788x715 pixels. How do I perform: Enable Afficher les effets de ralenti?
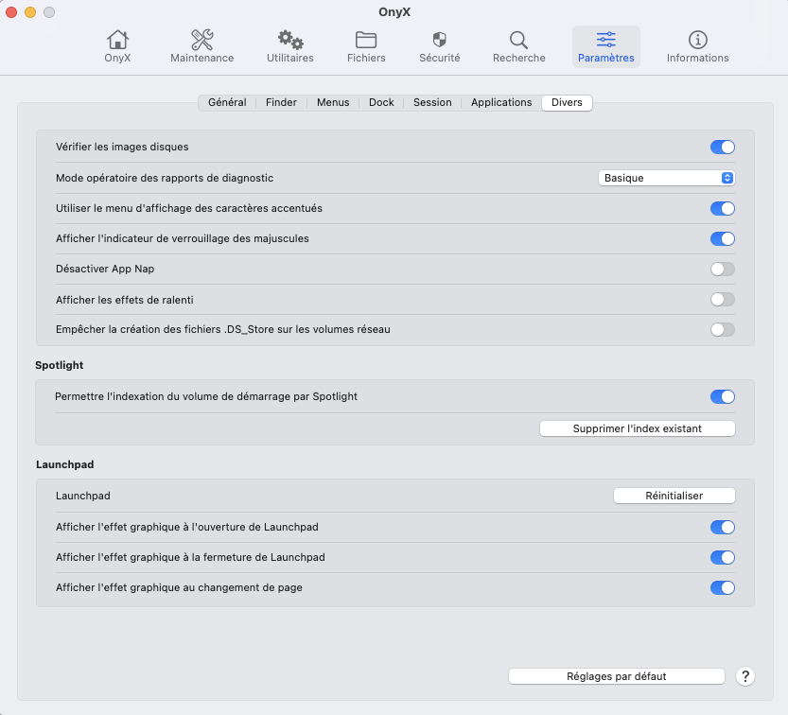pyautogui.click(x=723, y=300)
